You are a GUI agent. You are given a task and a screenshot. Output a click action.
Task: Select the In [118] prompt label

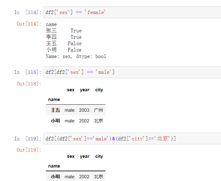click(28, 72)
